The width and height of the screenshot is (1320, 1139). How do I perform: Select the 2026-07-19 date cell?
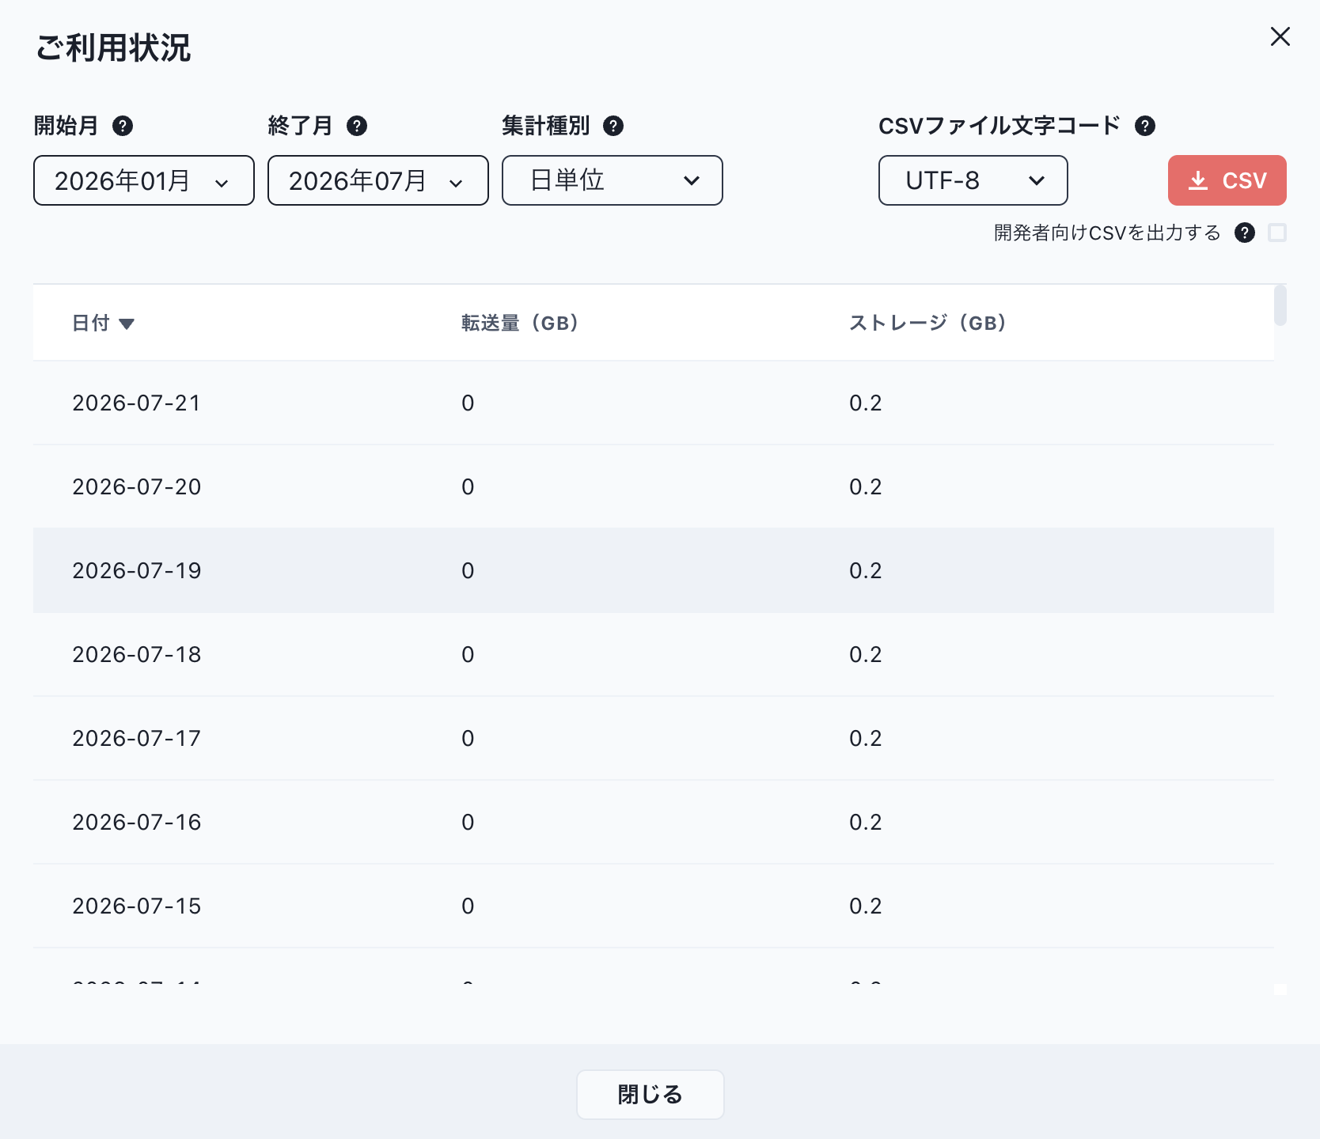click(137, 571)
